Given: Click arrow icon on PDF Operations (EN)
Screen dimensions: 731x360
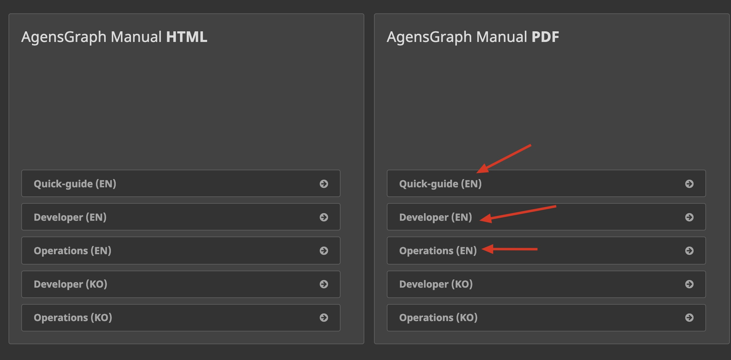Looking at the screenshot, I should click(x=689, y=251).
